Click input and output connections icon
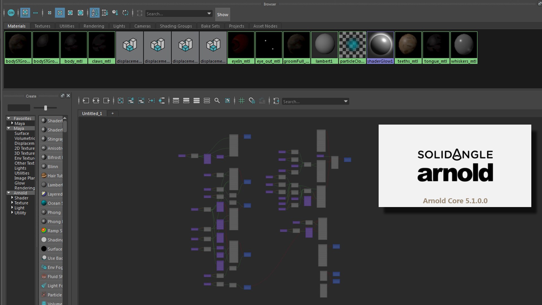 click(96, 101)
